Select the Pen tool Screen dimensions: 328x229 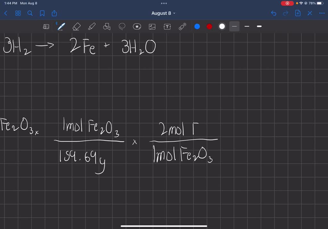click(x=61, y=27)
